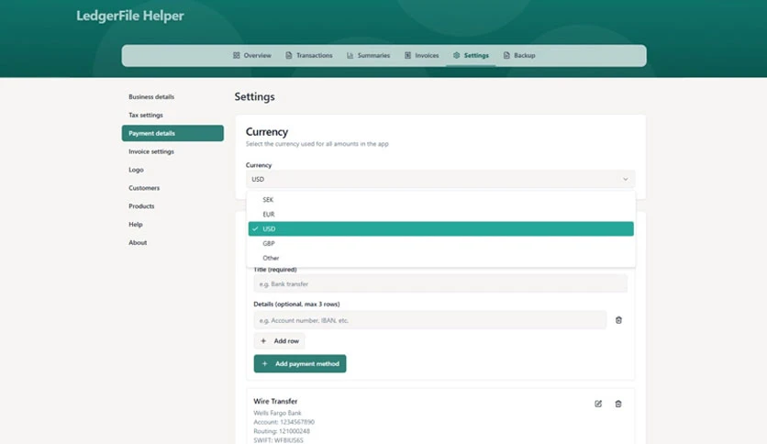Image resolution: width=767 pixels, height=444 pixels.
Task: Choose Other from currency list
Action: pos(440,258)
